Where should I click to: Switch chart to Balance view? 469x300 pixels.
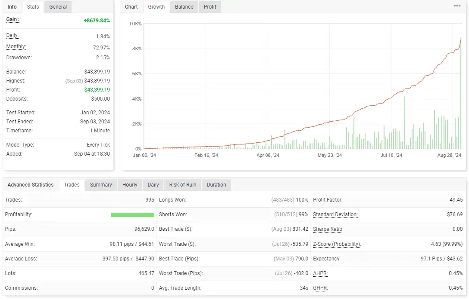(x=184, y=7)
